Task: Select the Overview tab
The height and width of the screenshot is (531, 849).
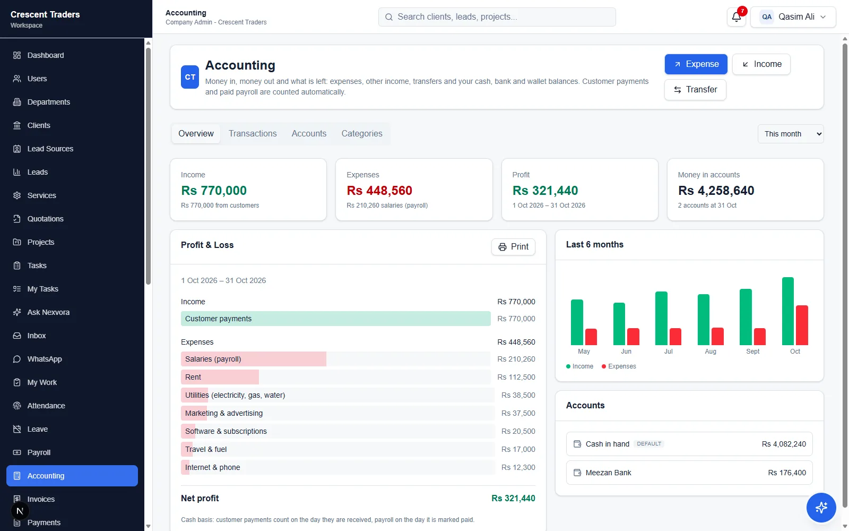Action: tap(196, 134)
